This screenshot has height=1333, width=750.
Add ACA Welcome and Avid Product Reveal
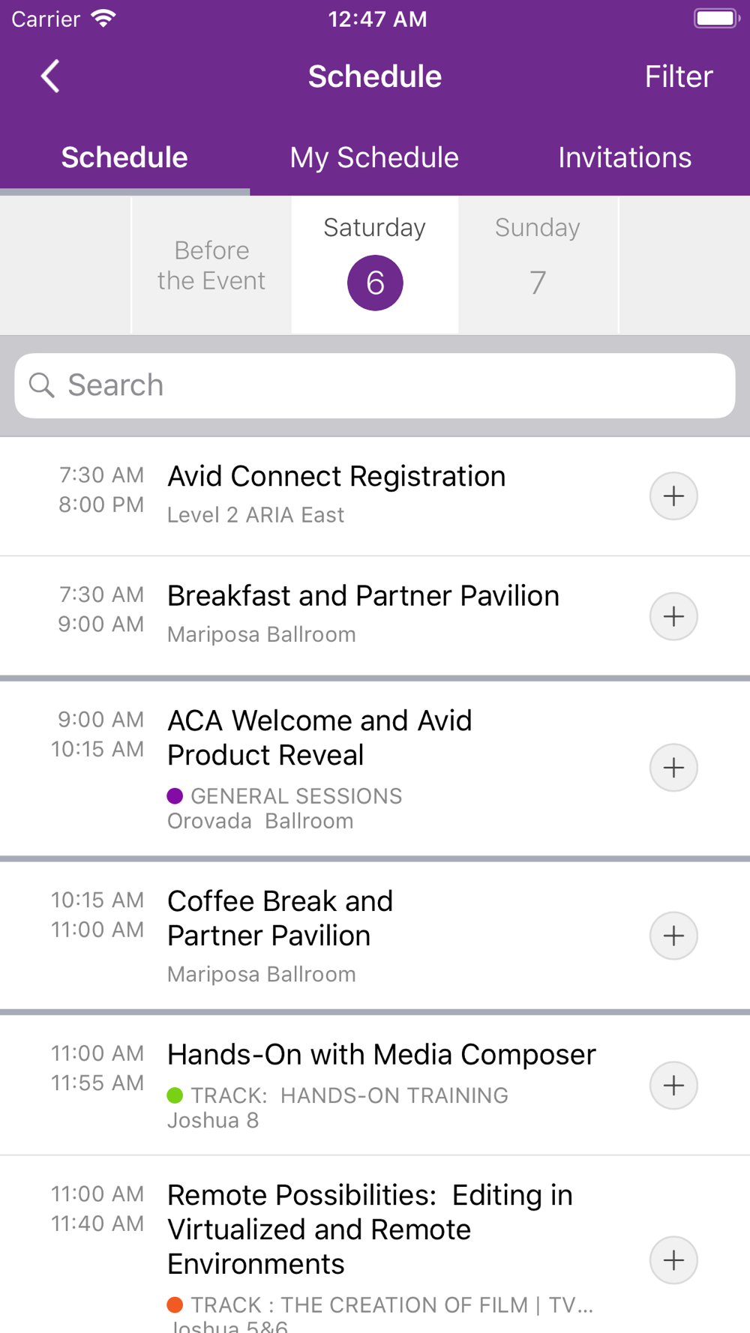pos(673,768)
